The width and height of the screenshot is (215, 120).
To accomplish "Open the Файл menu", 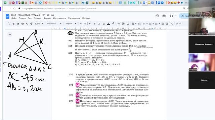I will (x=14, y=18).
